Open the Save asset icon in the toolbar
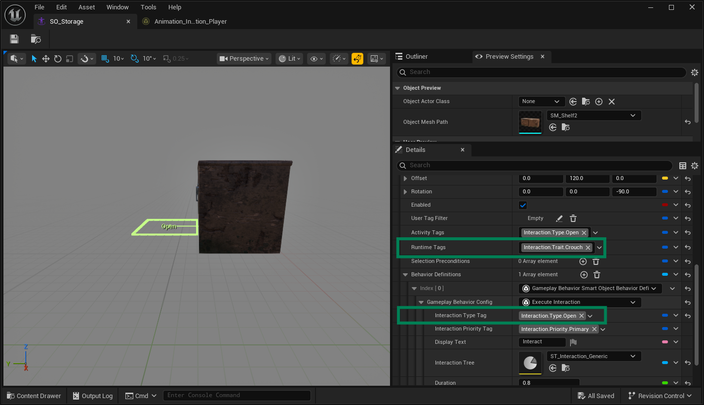Viewport: 704px width, 405px height. (x=13, y=39)
